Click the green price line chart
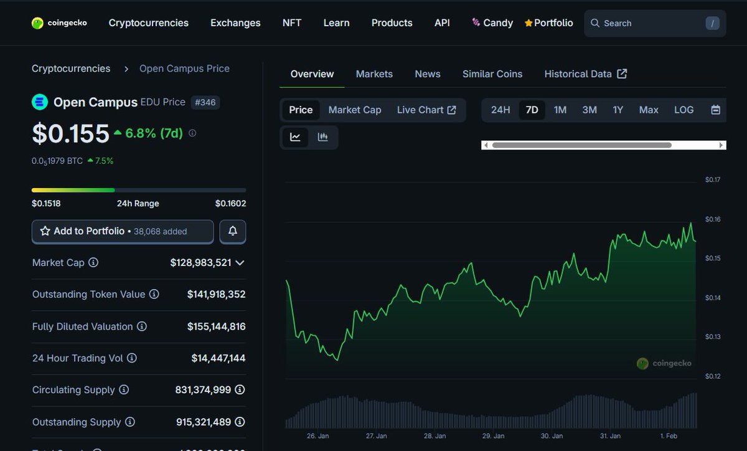The image size is (747, 451). [x=491, y=293]
